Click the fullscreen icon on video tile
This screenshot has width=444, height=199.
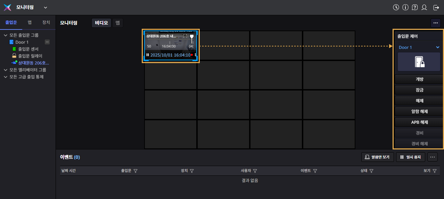coord(185,36)
